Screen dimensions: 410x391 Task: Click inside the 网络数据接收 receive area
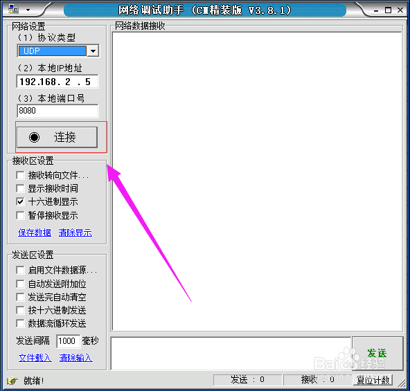[x=257, y=181]
